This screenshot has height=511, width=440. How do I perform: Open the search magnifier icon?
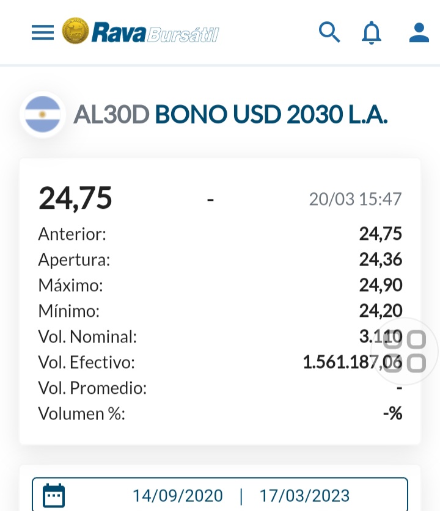point(329,32)
